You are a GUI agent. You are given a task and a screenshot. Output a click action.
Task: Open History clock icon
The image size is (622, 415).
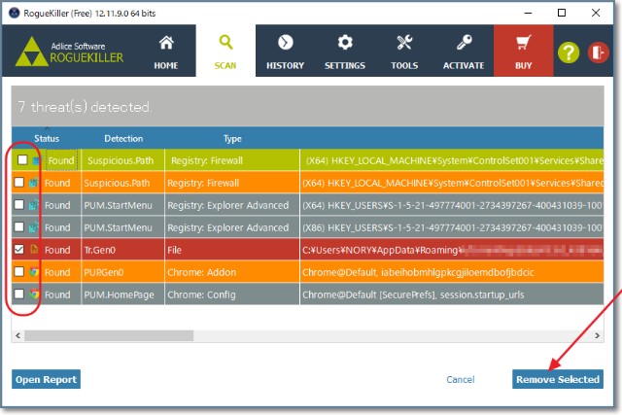coord(285,43)
